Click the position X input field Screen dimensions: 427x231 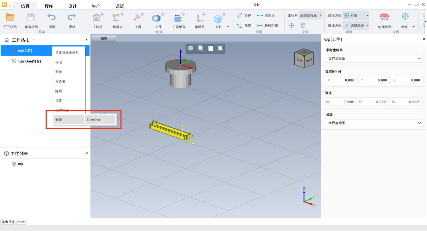tap(341, 80)
